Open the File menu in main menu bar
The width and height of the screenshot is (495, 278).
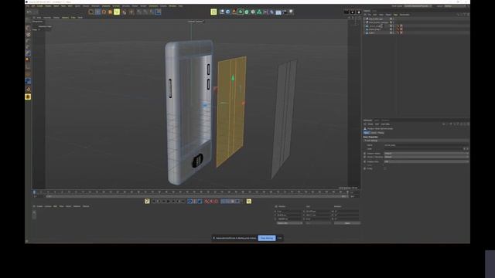[28, 6]
